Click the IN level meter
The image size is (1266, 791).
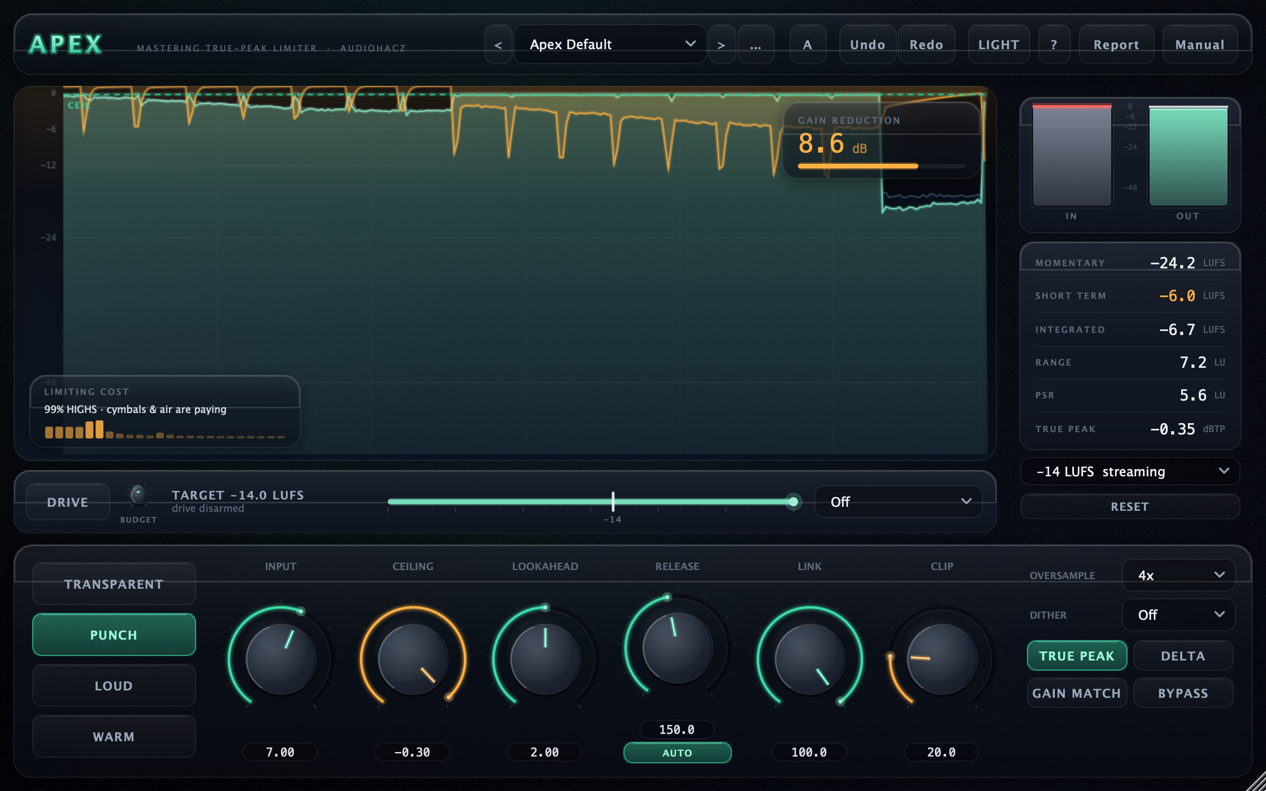pos(1072,155)
